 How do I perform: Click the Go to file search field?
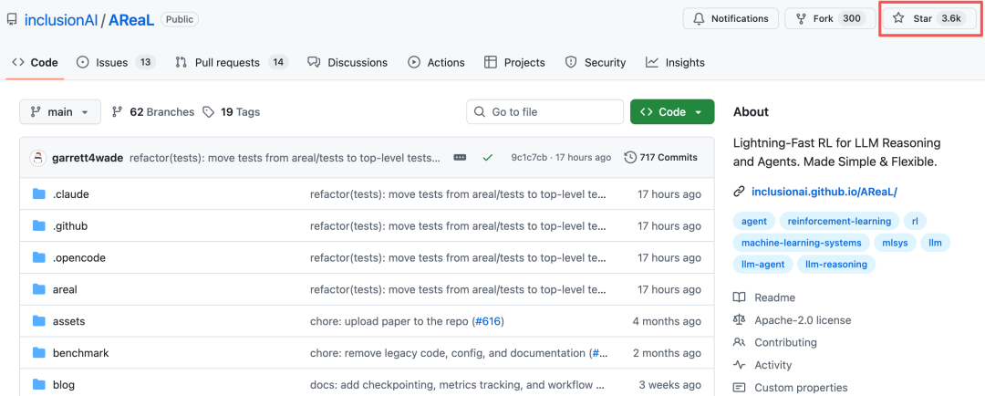(545, 112)
